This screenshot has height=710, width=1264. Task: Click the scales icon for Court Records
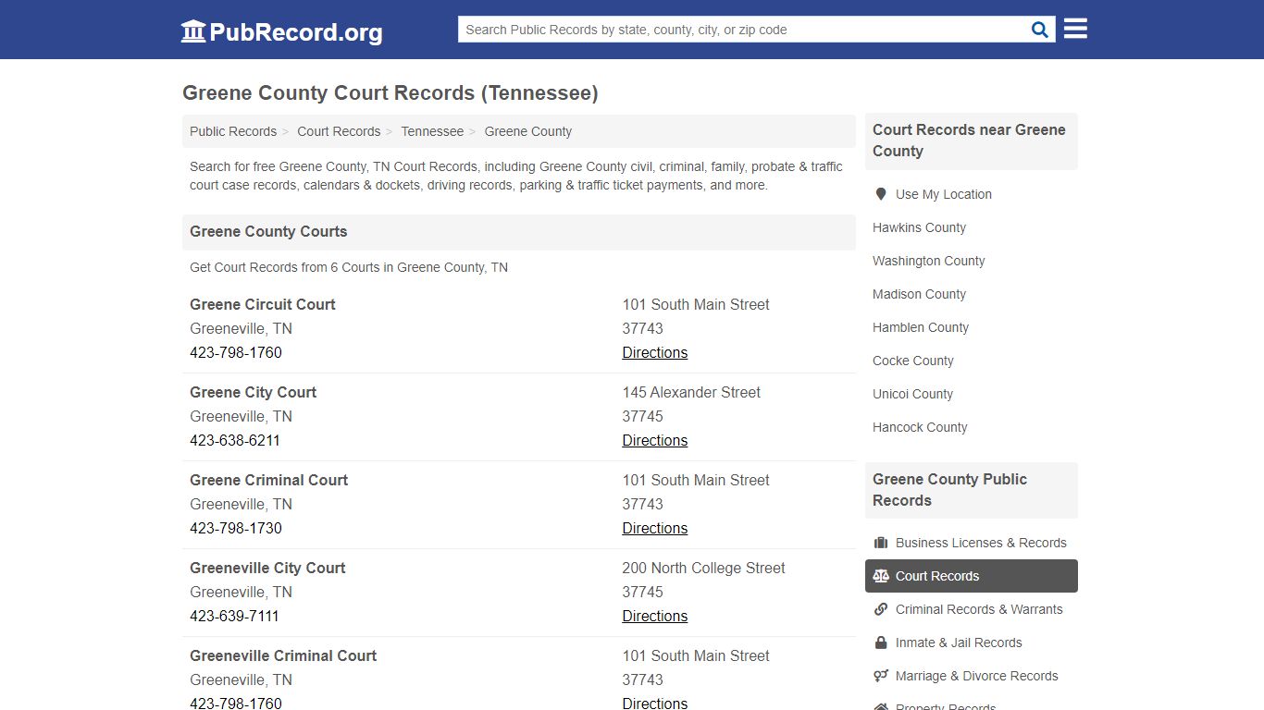[880, 575]
